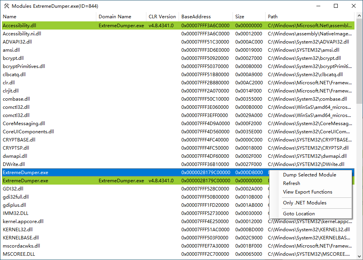The width and height of the screenshot is (363, 260).
Task: Select the Accessibility.ni.dll row
Action: click(x=178, y=33)
